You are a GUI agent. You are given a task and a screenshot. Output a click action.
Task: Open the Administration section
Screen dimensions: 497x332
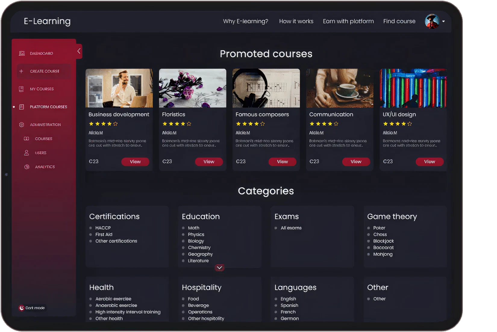coord(45,124)
